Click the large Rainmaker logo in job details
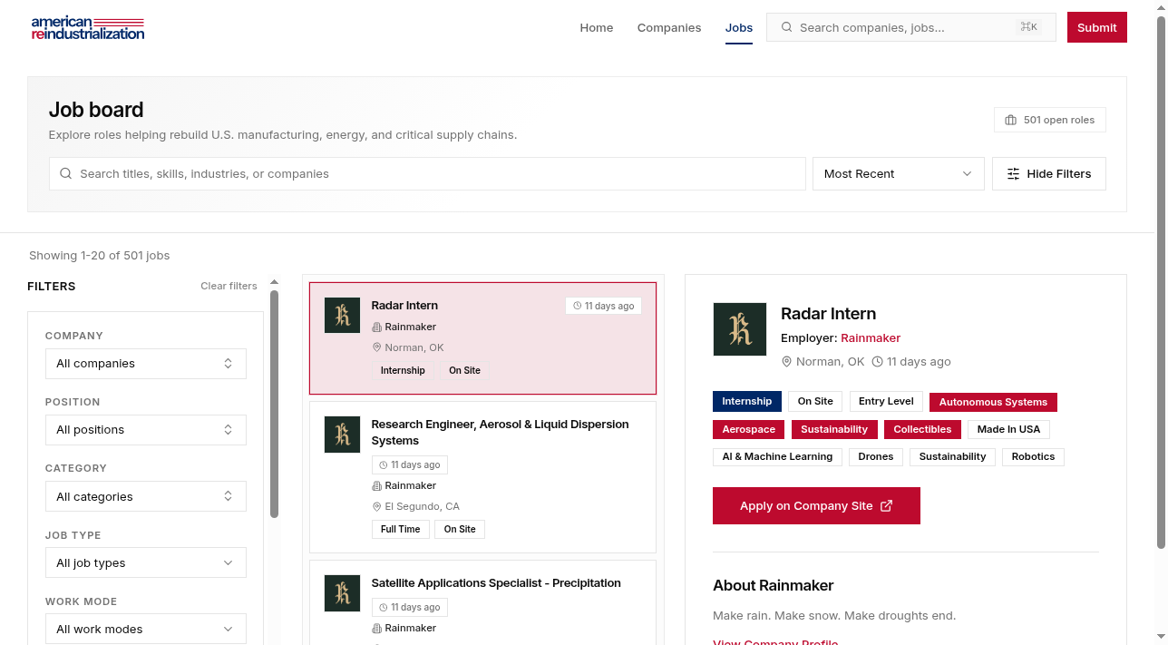 pos(740,329)
